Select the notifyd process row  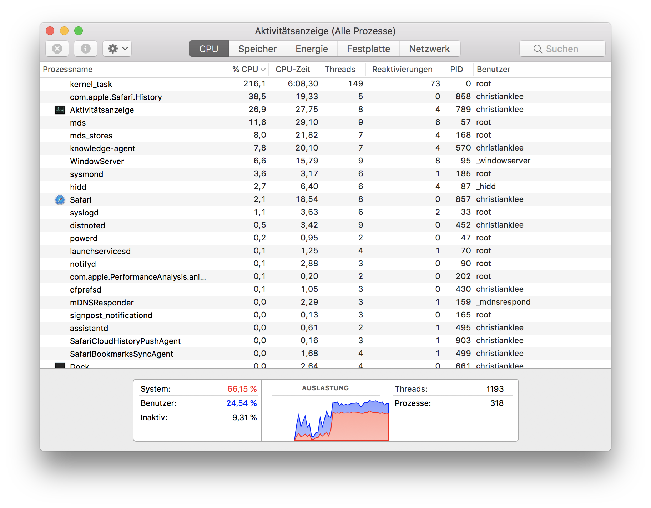pos(325,264)
